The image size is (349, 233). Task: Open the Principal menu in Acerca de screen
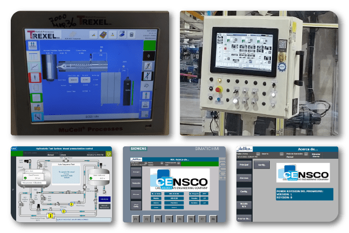[244, 164]
